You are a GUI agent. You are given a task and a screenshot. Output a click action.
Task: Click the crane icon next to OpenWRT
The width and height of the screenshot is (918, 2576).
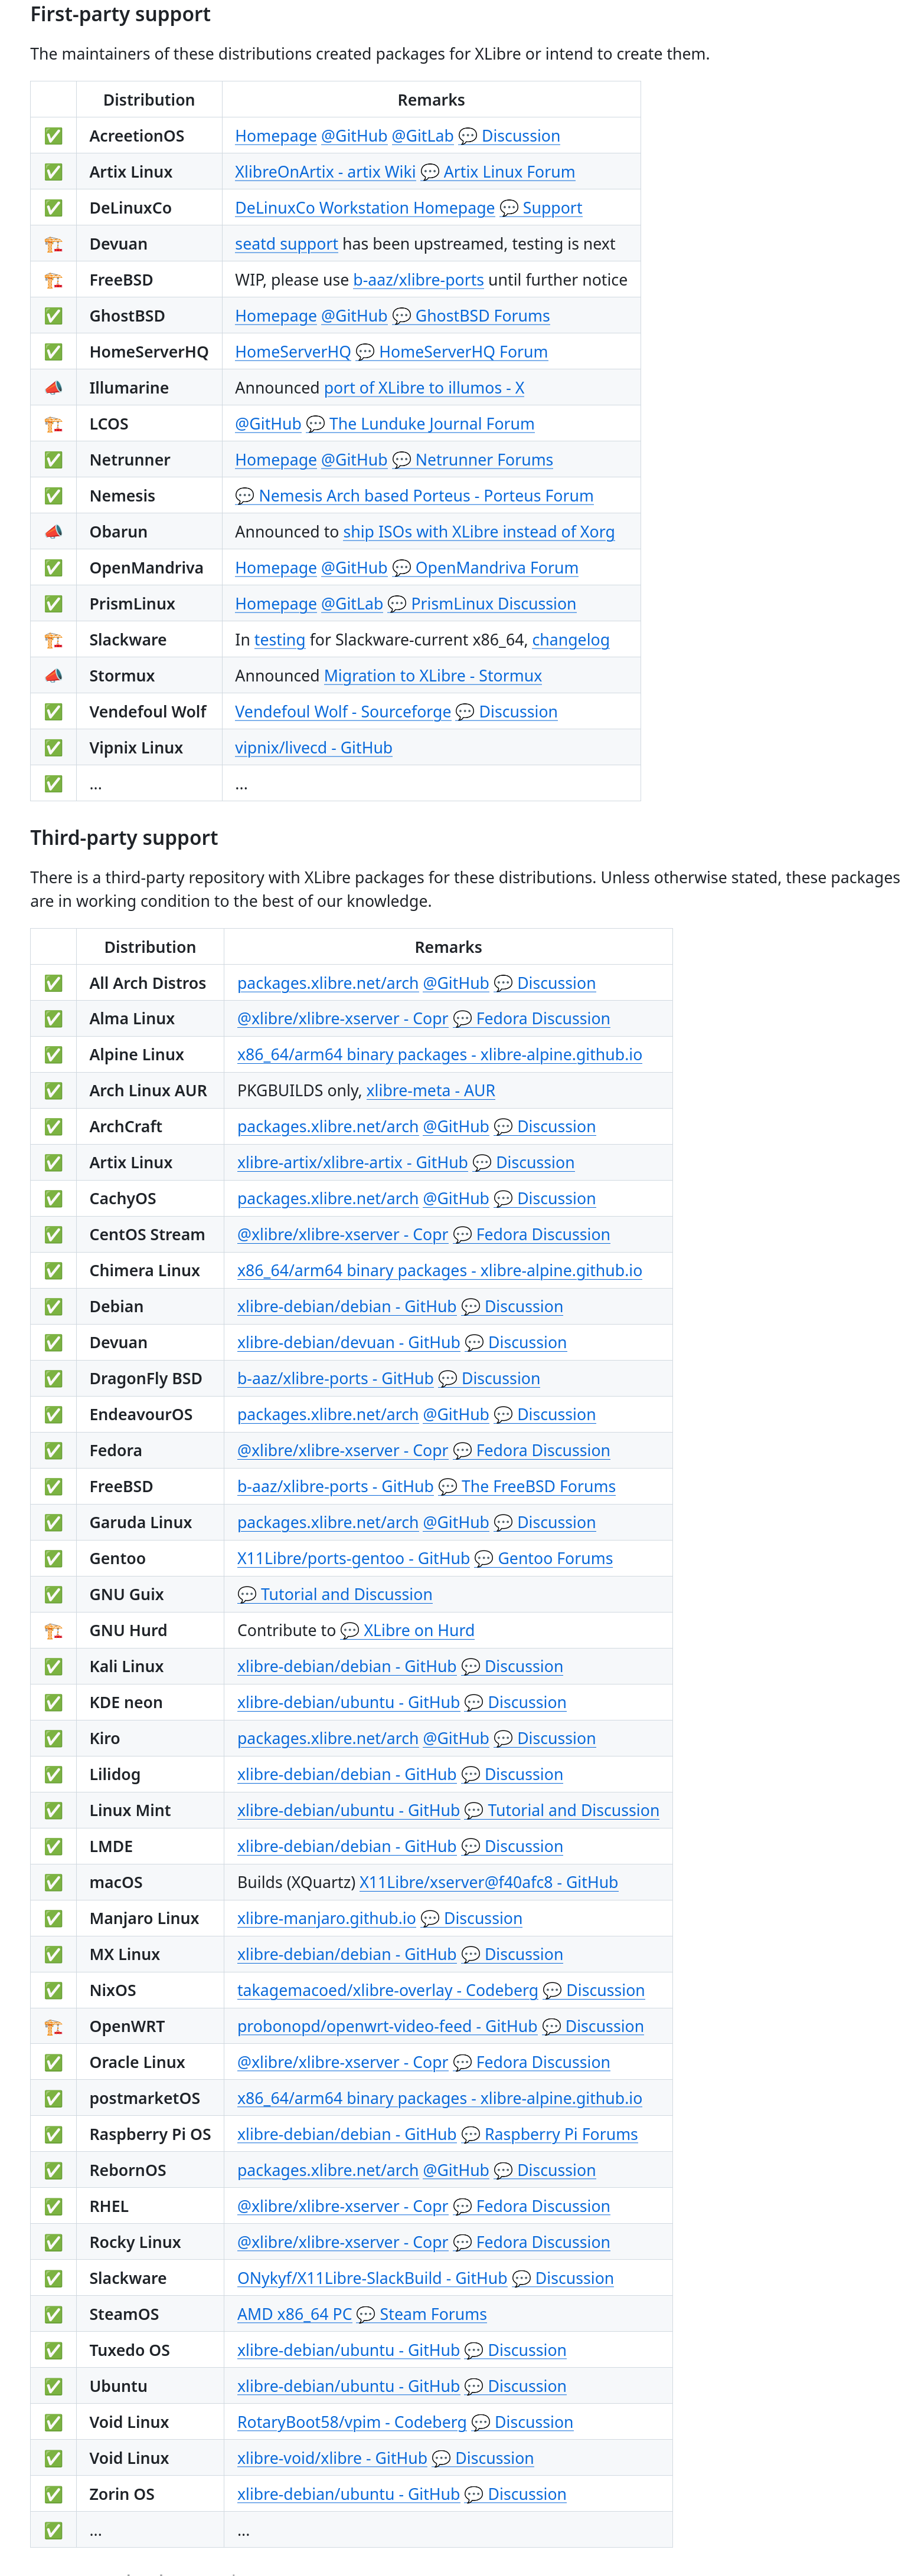click(x=53, y=2027)
